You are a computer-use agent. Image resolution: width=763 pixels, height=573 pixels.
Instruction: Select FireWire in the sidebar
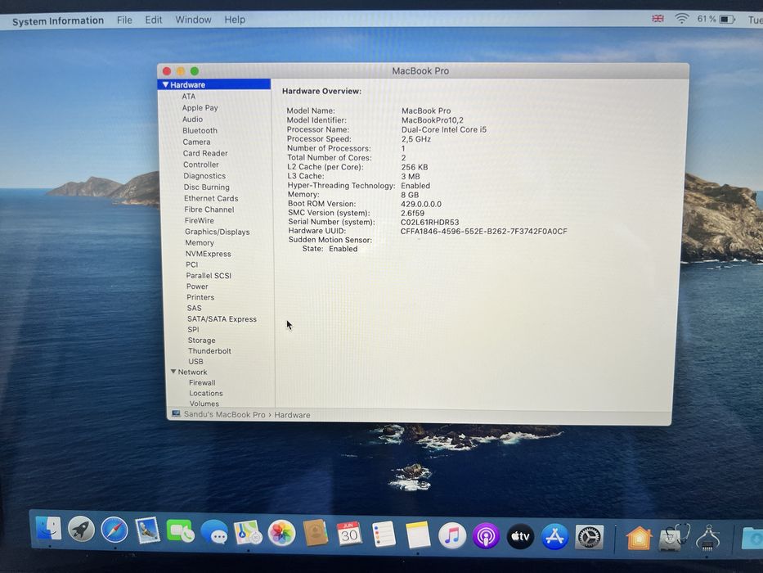[200, 220]
